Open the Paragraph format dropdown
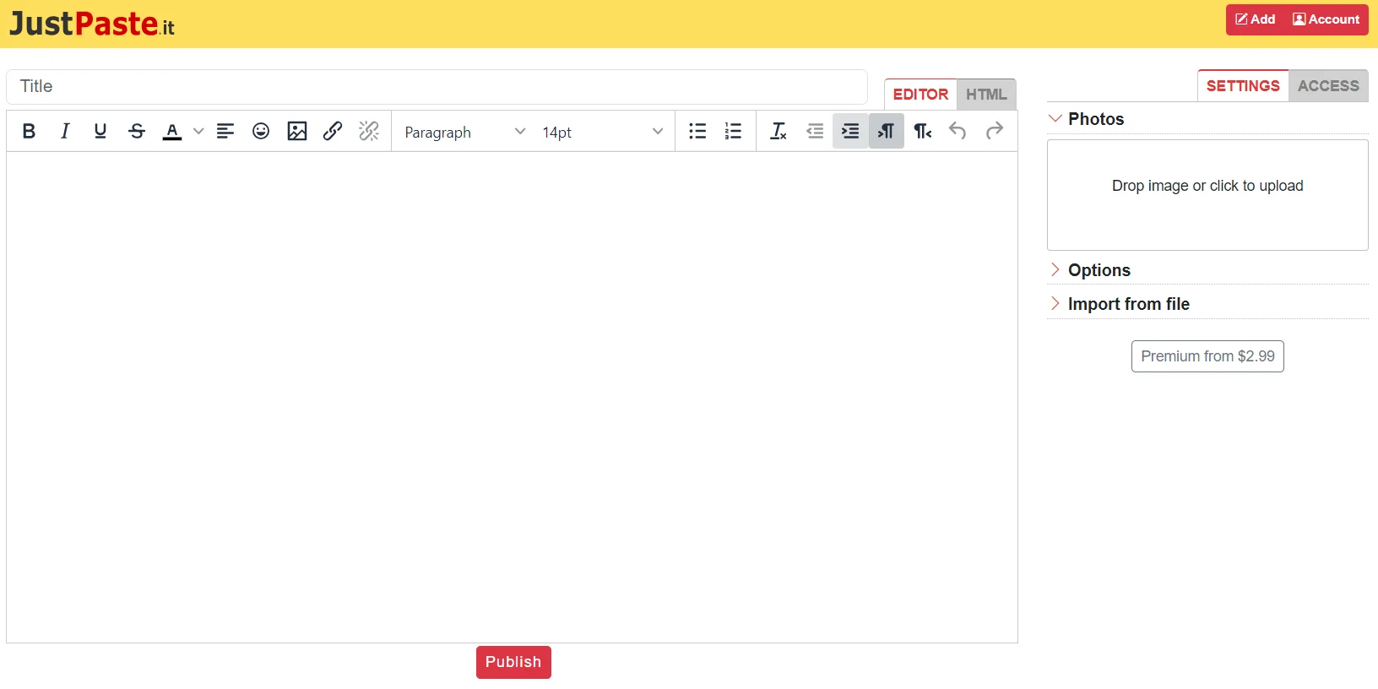 coord(464,132)
